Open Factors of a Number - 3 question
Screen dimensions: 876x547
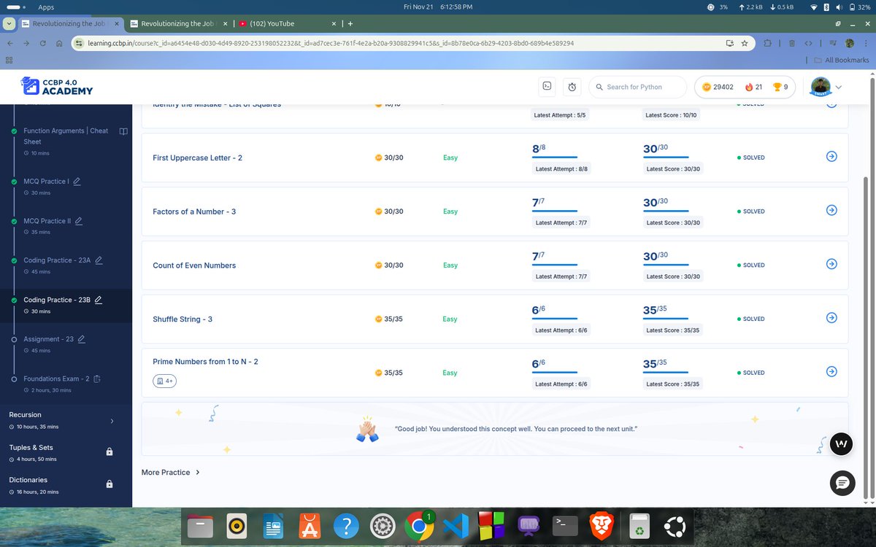pyautogui.click(x=194, y=212)
